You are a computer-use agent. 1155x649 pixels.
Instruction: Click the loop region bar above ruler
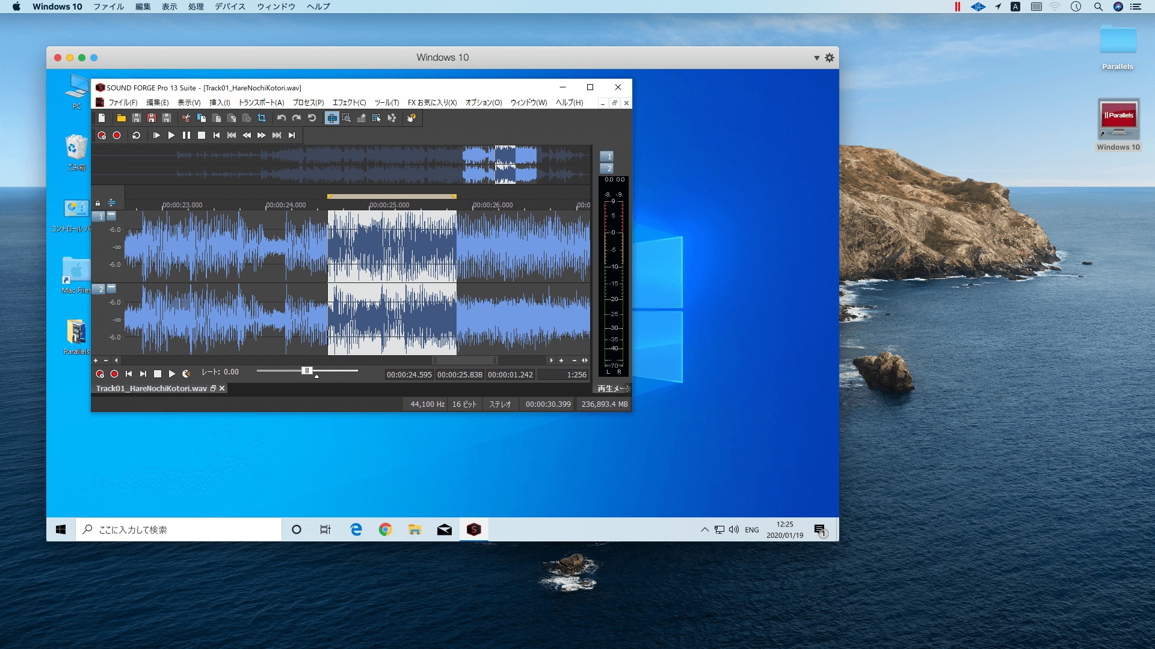392,197
